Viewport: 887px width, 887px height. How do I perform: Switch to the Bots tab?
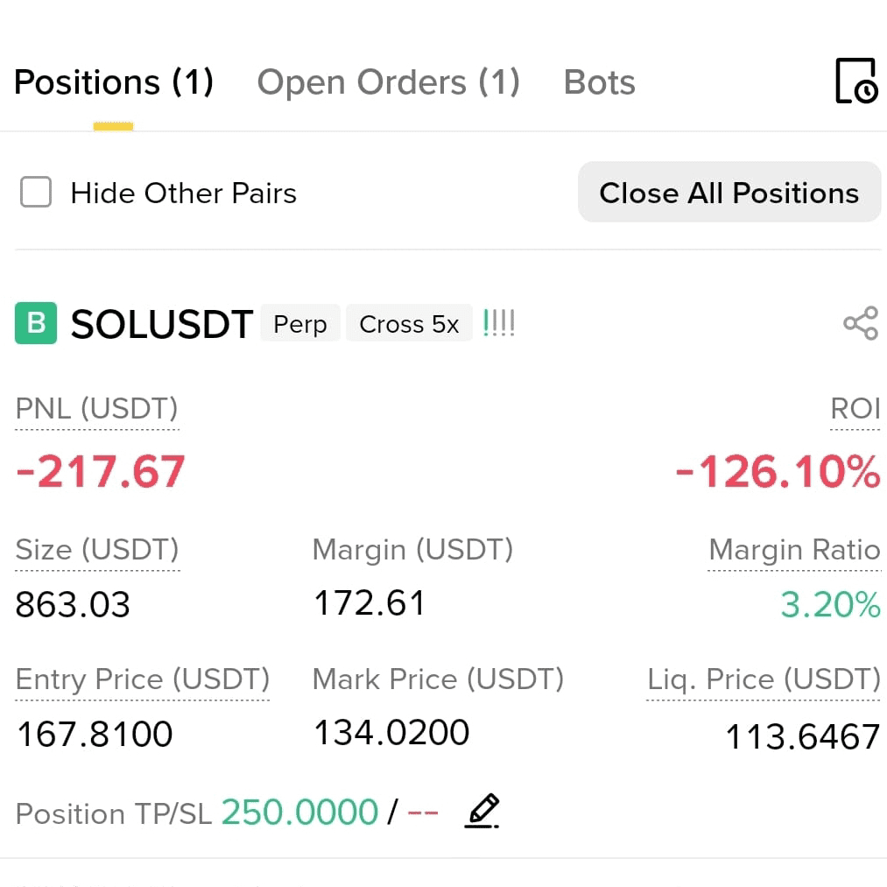coord(600,82)
